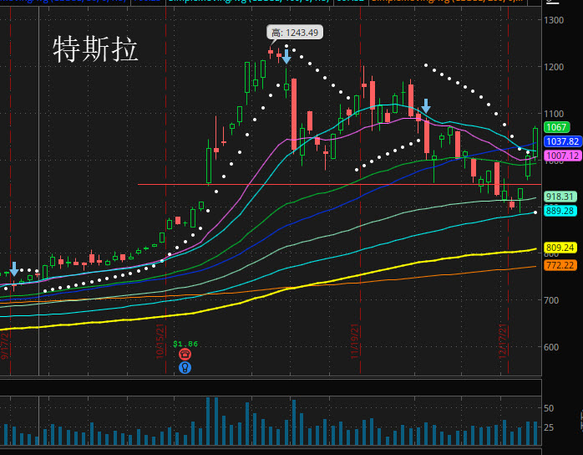Select the 高: 1243.49 high price bubble
Screen dimensions: 583x455
[x=295, y=33]
